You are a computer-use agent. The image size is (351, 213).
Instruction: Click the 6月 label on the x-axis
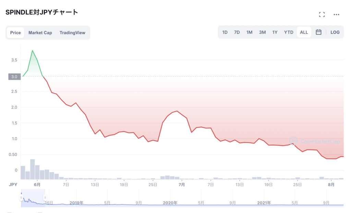point(37,185)
